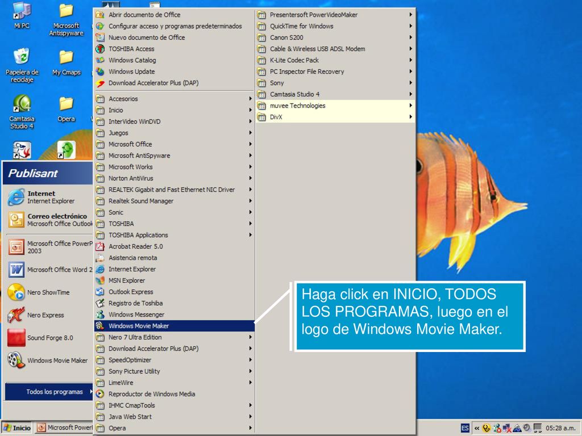Click MSN Explorer butterfly icon
Viewport: 582px width, 436px height.
[x=100, y=280]
